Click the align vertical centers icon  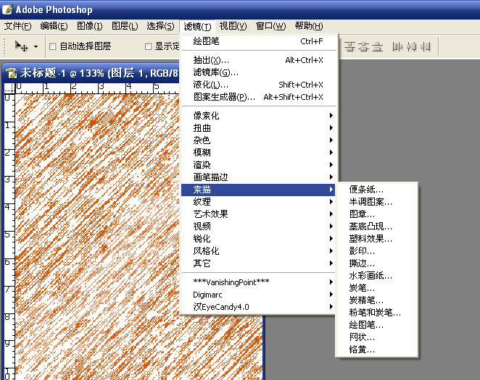[x=363, y=47]
